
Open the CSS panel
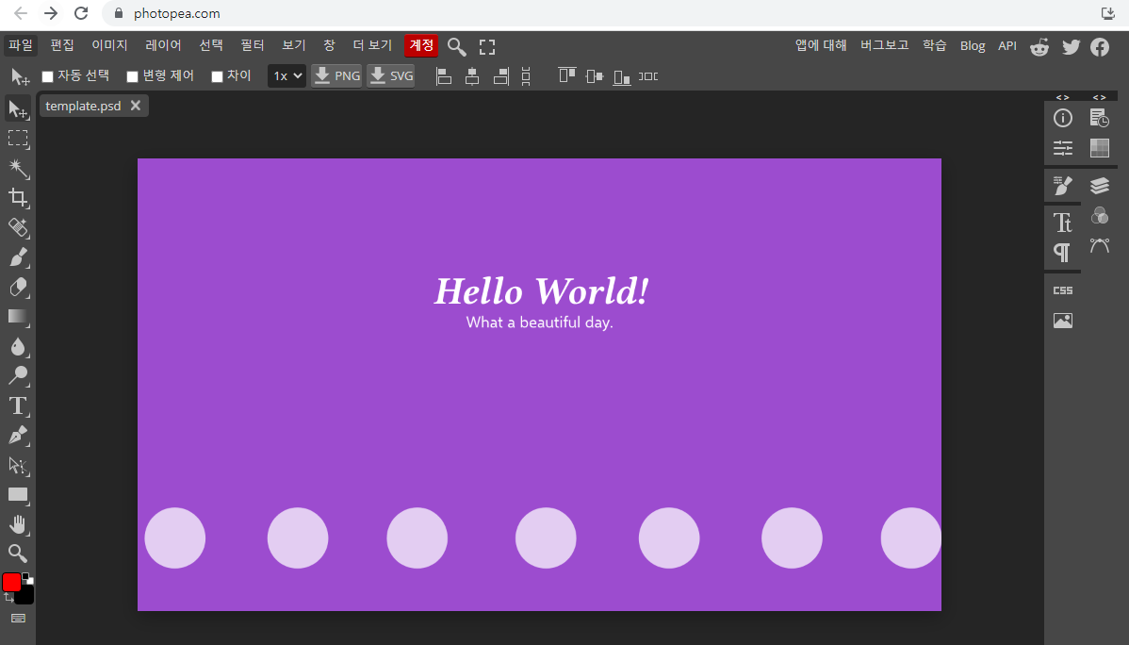pyautogui.click(x=1063, y=290)
